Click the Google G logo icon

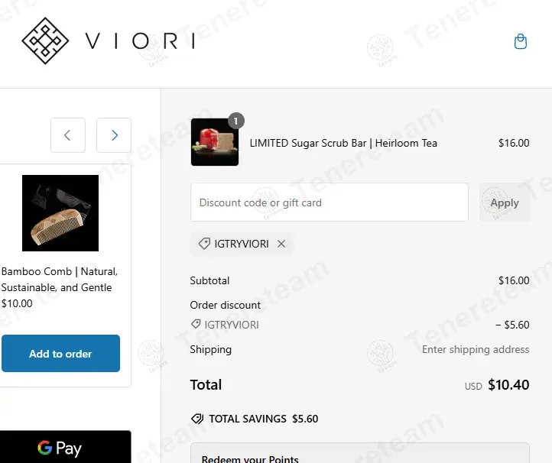point(44,448)
